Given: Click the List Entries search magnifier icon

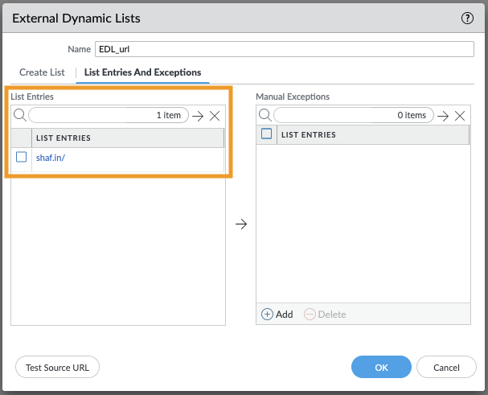Looking at the screenshot, I should tap(20, 115).
